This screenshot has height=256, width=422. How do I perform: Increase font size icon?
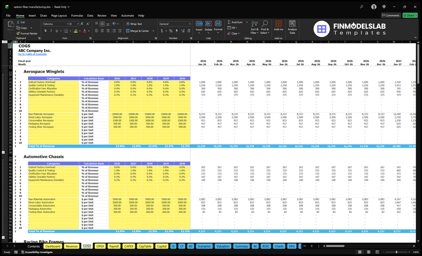[82, 24]
